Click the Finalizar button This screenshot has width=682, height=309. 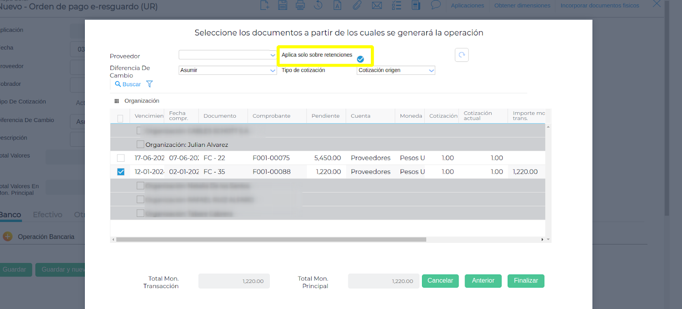click(526, 281)
